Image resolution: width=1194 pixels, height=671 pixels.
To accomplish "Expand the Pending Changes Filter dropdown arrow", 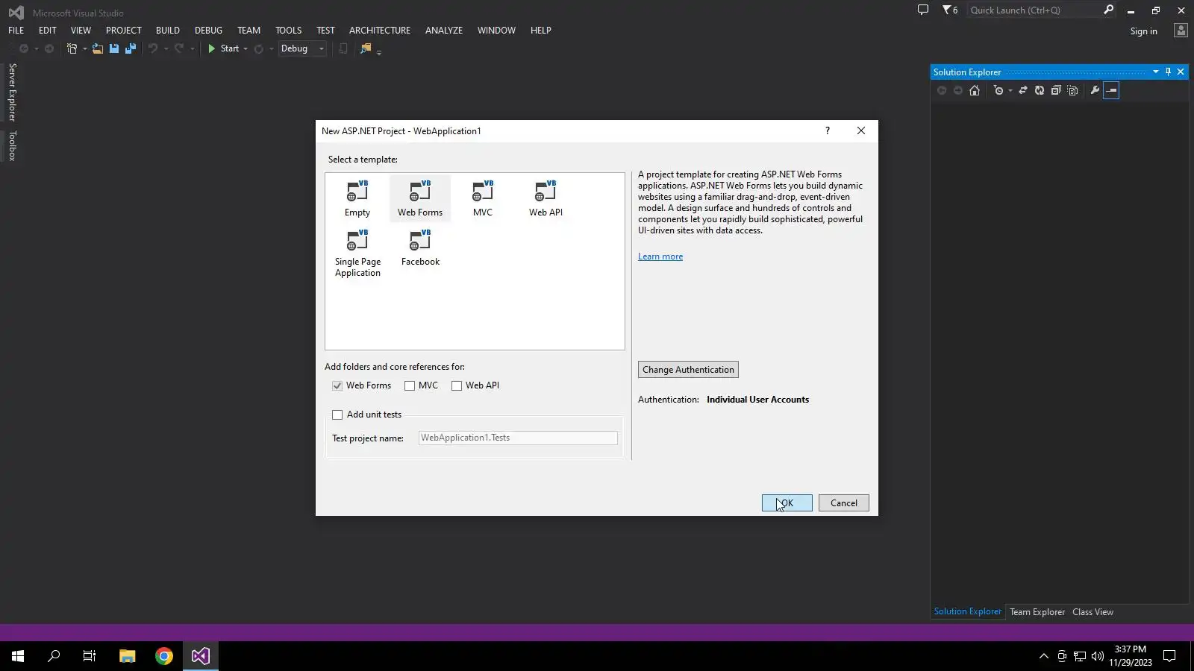I will click(x=1010, y=90).
